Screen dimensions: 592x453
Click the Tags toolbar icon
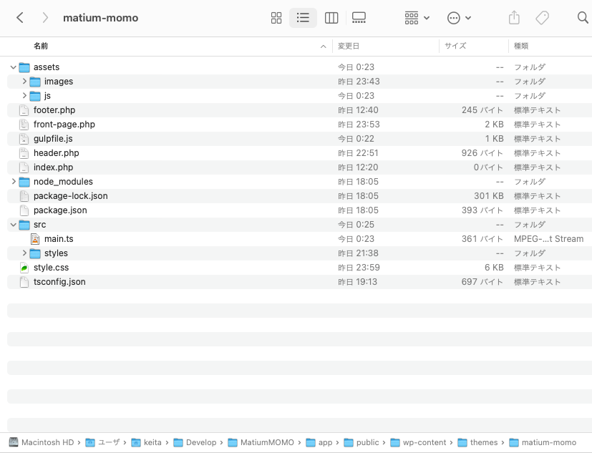pos(543,18)
